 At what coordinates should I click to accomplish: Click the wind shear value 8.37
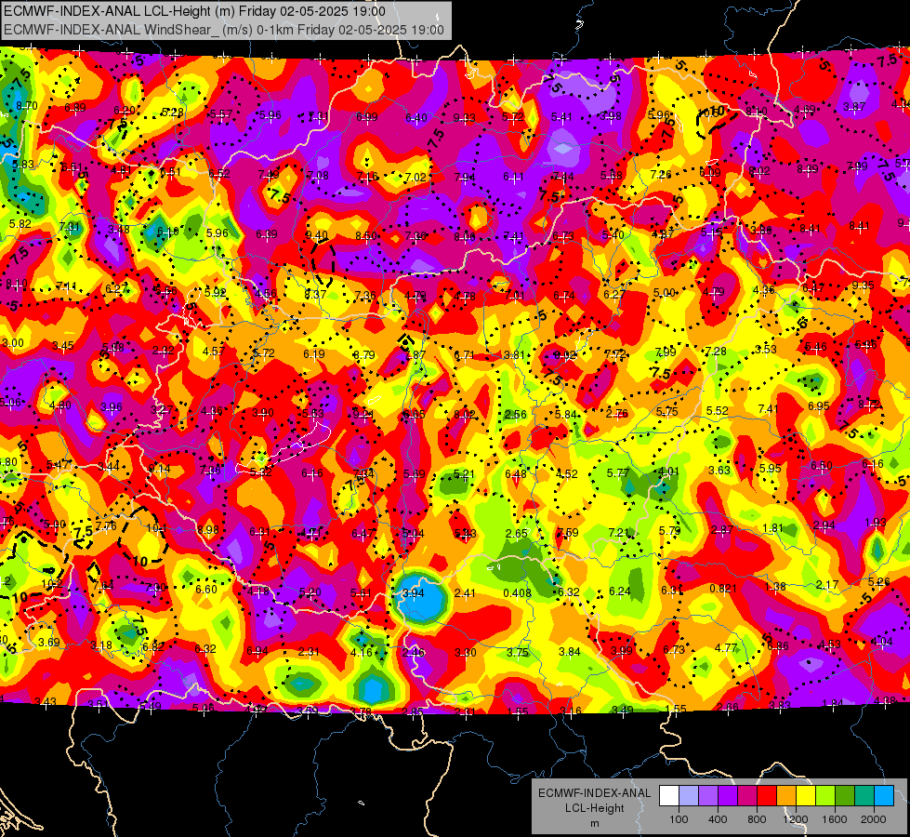click(x=315, y=295)
